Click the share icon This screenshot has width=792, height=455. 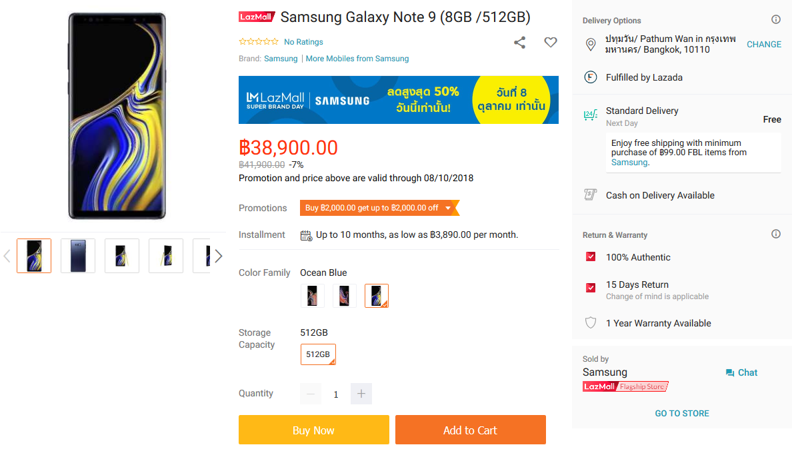pyautogui.click(x=520, y=43)
